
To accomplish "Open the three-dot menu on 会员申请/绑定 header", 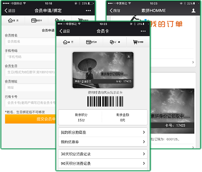I will tap(88, 10).
